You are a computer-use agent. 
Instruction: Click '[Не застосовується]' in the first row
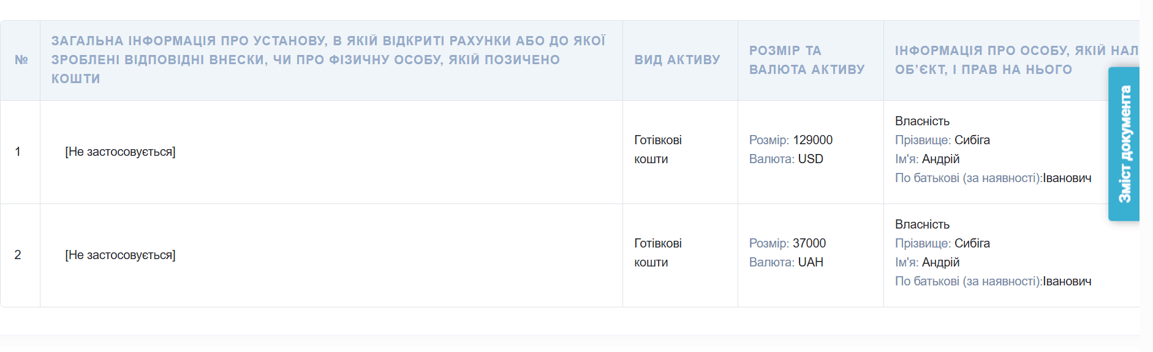120,152
